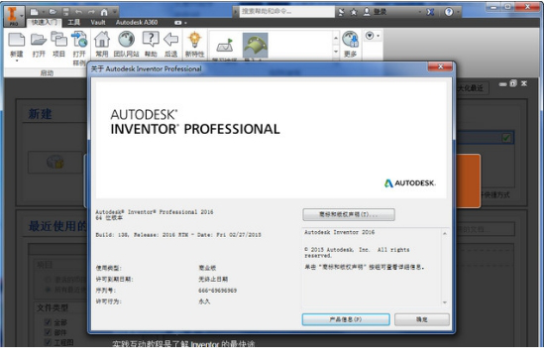Screen dimensions: 544x361
Task: Click the favorites star icon
Action: pos(354,12)
